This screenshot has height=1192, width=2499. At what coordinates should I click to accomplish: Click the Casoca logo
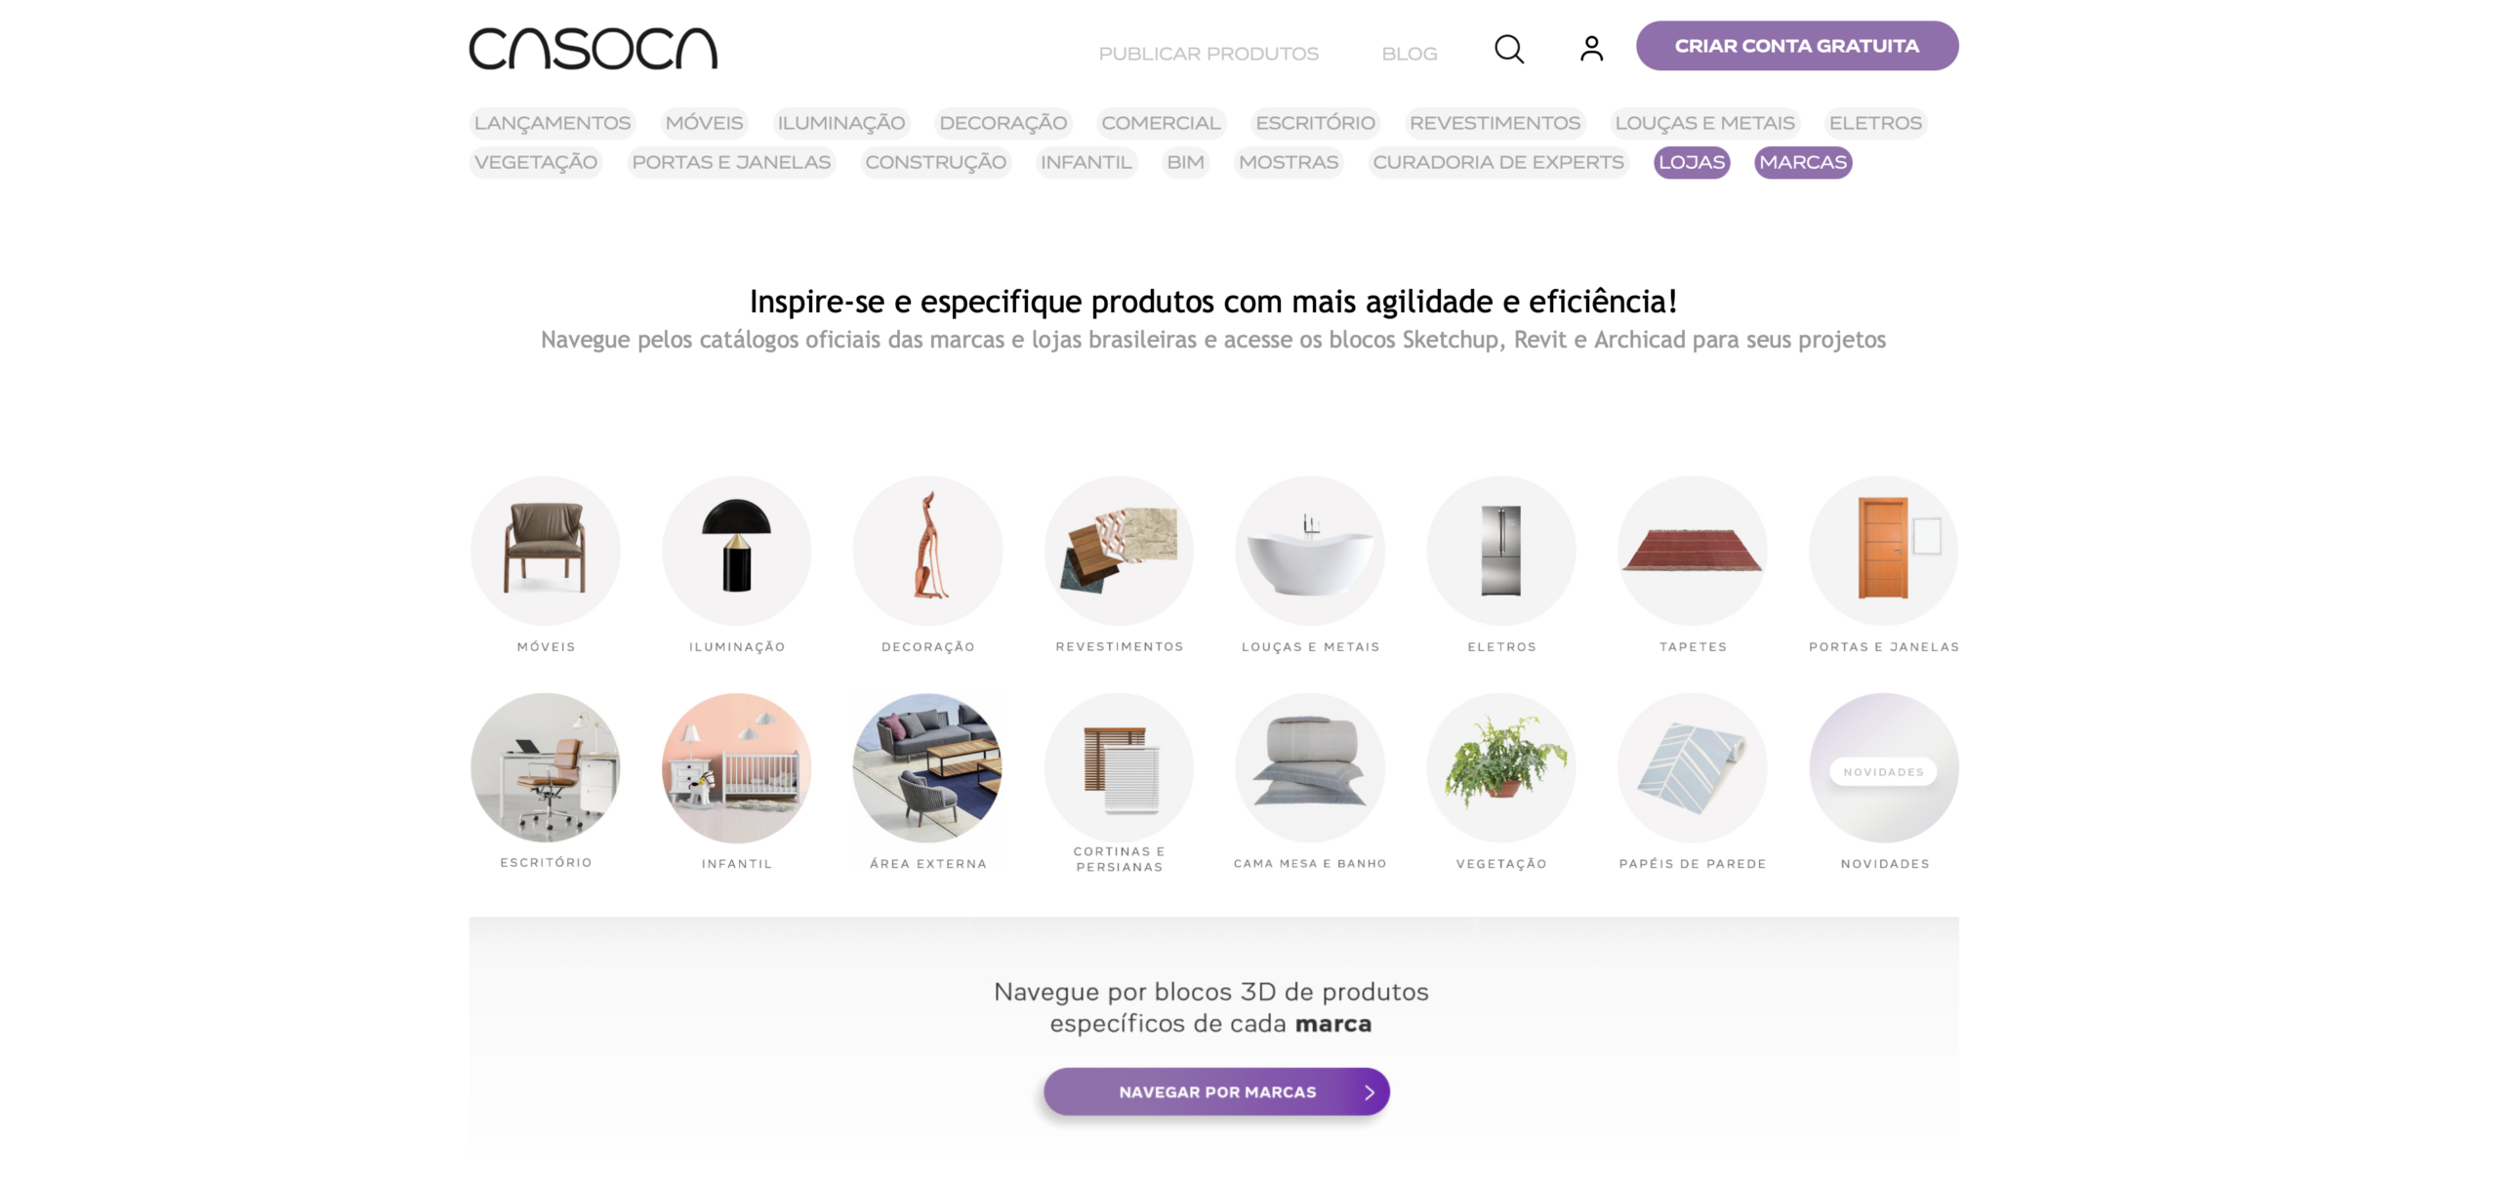pyautogui.click(x=594, y=49)
